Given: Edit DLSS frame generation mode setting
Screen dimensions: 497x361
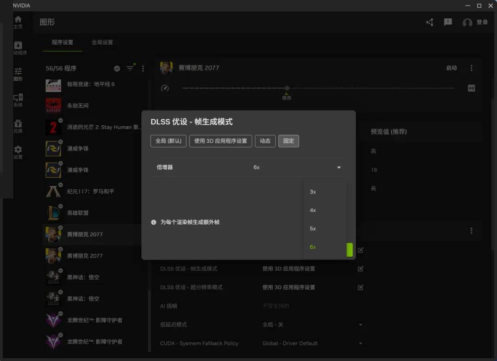Looking at the screenshot, I should 360,269.
